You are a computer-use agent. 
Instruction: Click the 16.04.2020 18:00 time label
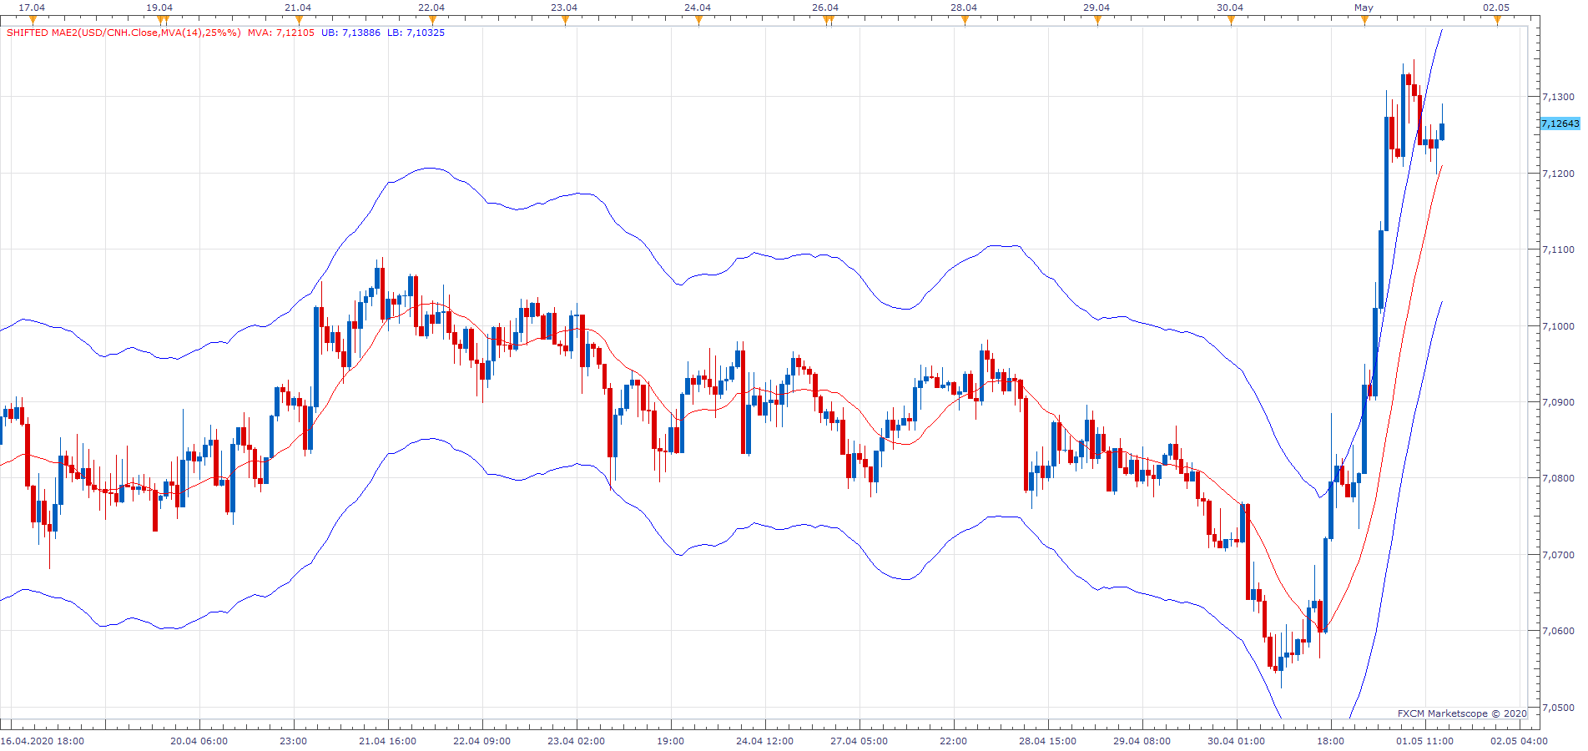click(x=43, y=741)
